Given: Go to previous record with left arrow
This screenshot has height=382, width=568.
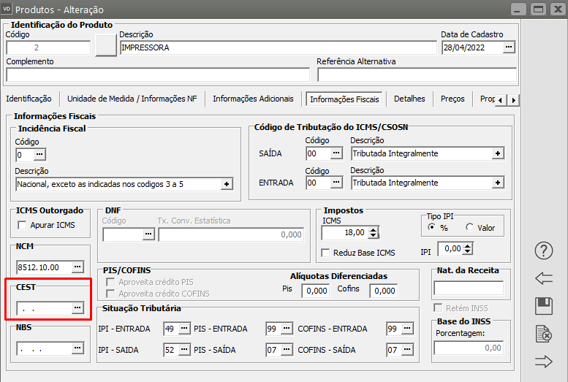Looking at the screenshot, I should coord(544,278).
